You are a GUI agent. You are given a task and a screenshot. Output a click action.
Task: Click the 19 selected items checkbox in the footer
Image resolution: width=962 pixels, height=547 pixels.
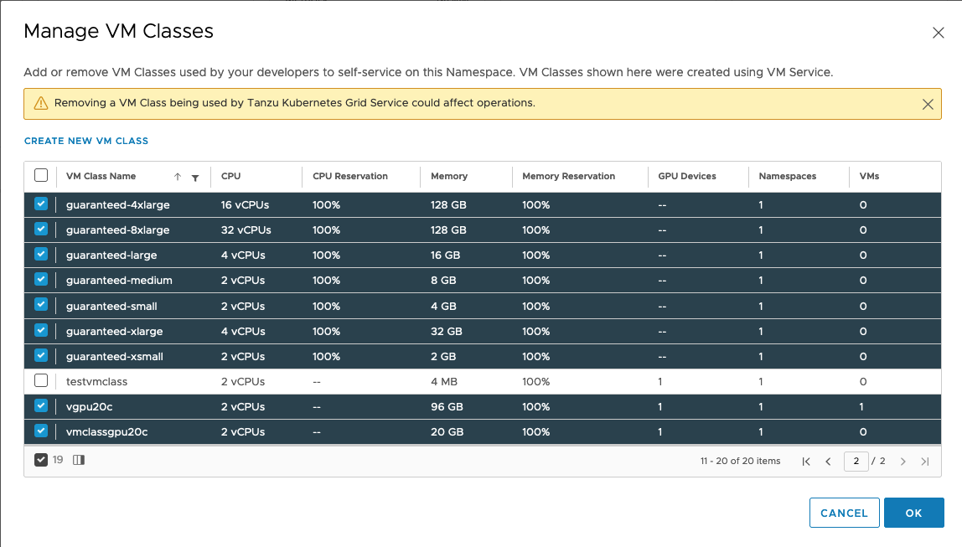click(x=41, y=460)
